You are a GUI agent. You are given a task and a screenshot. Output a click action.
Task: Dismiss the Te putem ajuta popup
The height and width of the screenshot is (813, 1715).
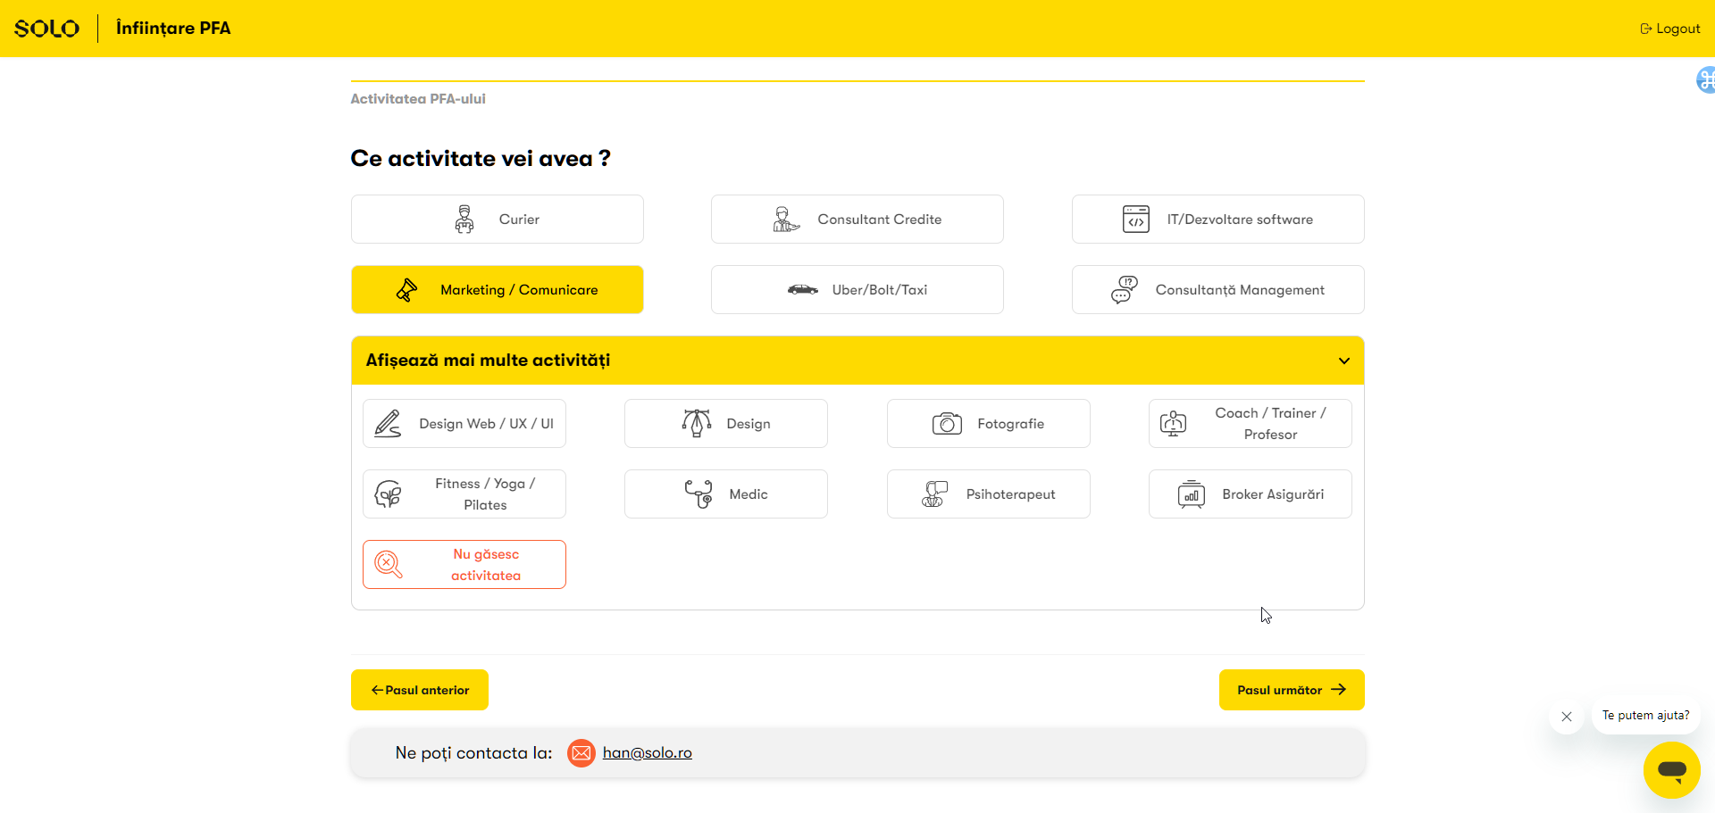tap(1566, 717)
